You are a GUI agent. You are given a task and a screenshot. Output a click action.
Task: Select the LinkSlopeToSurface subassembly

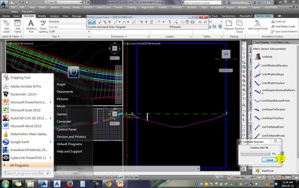pos(269,118)
